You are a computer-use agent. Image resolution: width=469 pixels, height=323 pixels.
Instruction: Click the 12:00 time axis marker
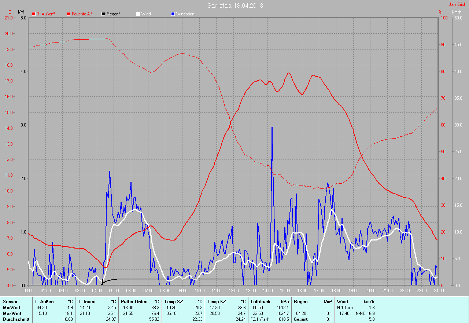[233, 290]
